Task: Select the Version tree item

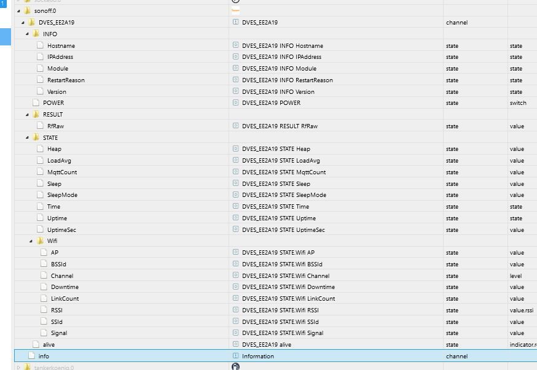Action: 57,91
